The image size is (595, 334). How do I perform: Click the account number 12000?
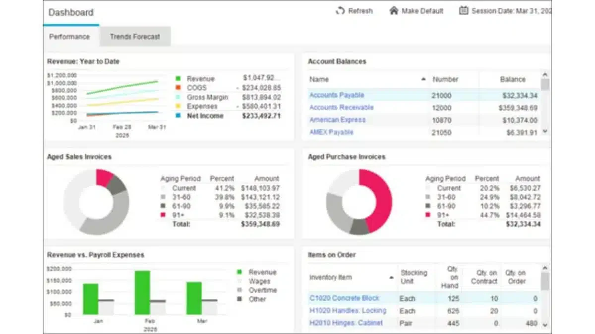point(441,107)
